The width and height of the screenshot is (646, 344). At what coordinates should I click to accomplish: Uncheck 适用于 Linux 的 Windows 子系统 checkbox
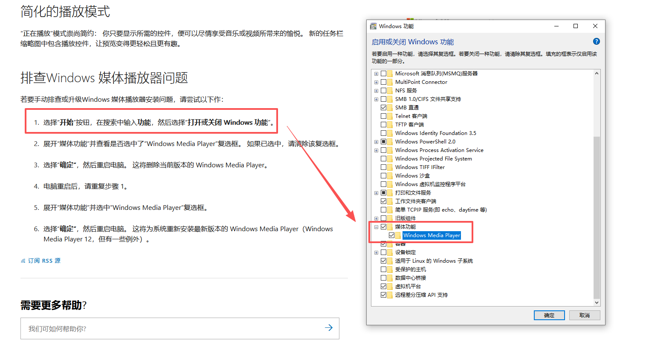coord(383,261)
